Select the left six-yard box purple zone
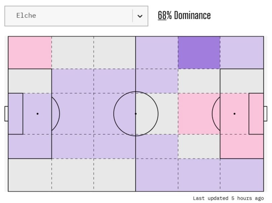The height and width of the screenshot is (203, 272). click(x=15, y=114)
